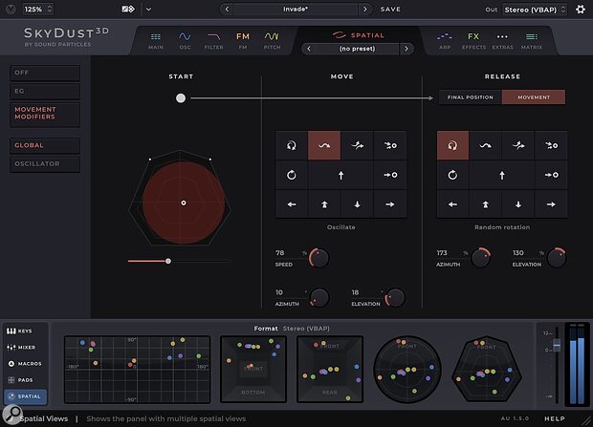Image resolution: width=593 pixels, height=427 pixels.
Task: Select the SPATIAL tab header
Action: click(358, 35)
